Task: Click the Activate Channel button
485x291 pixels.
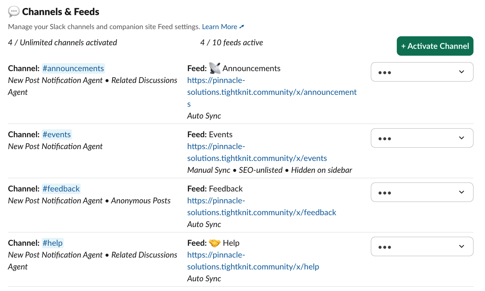Action: point(435,46)
